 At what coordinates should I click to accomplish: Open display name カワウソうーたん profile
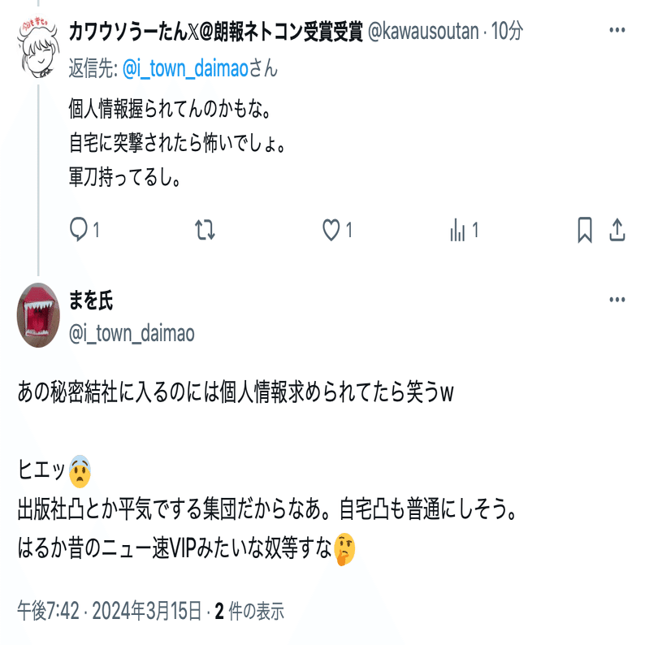point(215,32)
